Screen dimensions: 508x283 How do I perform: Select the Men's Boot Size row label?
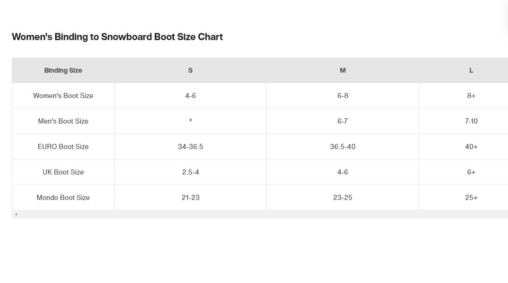[63, 121]
